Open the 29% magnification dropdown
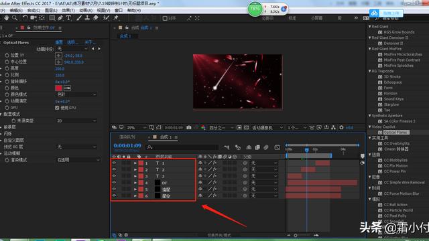The width and height of the screenshot is (429, 241). coord(137,128)
